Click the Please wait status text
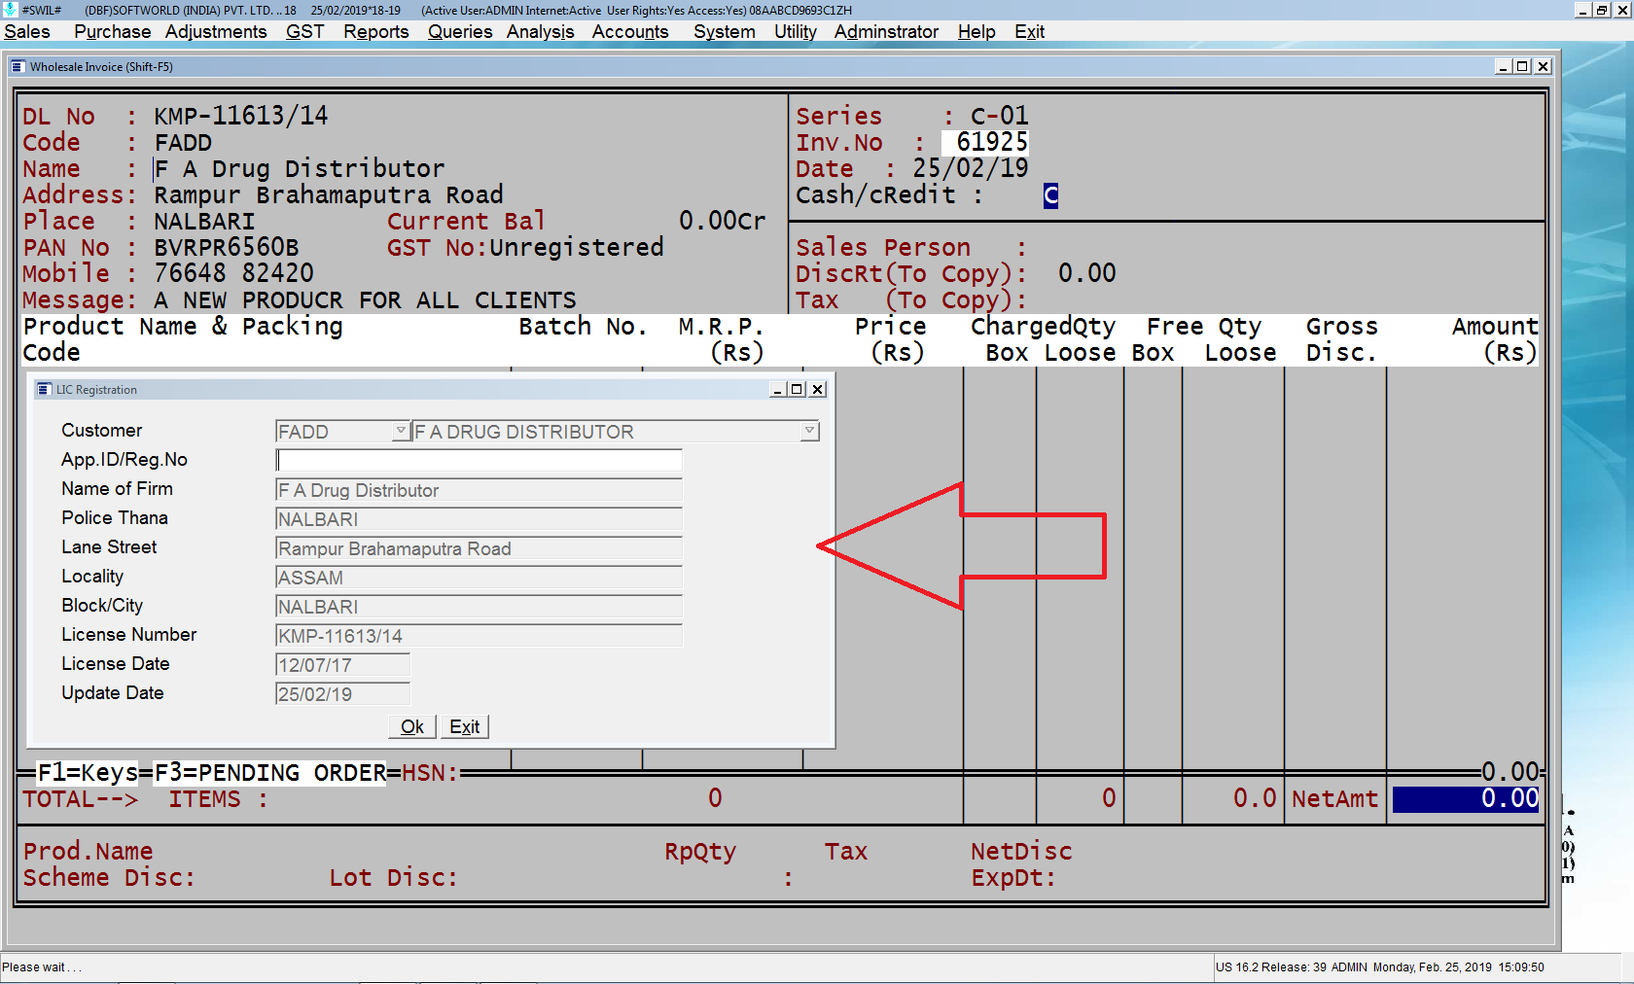This screenshot has height=984, width=1634. pos(41,967)
